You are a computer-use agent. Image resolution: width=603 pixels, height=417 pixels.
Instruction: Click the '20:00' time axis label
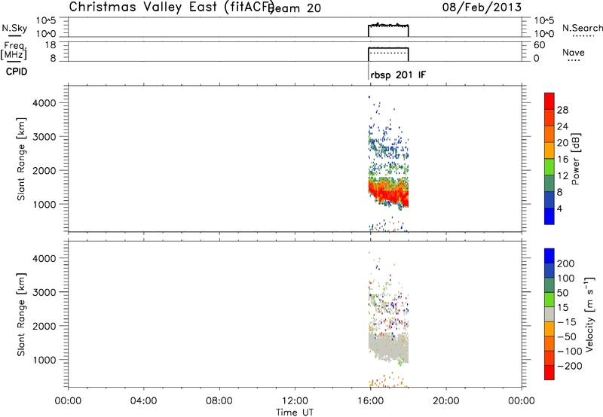[x=445, y=401]
